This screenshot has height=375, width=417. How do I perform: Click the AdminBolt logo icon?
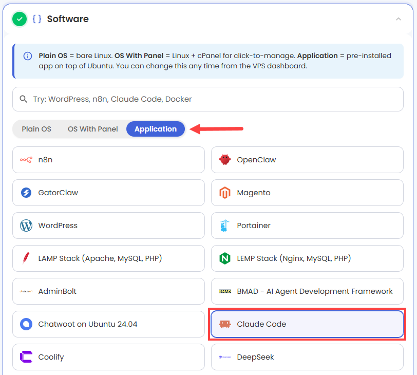point(26,291)
